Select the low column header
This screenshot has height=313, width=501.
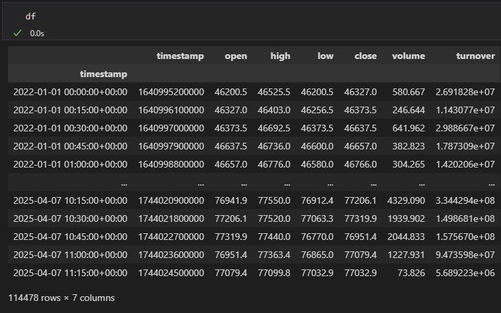point(325,56)
